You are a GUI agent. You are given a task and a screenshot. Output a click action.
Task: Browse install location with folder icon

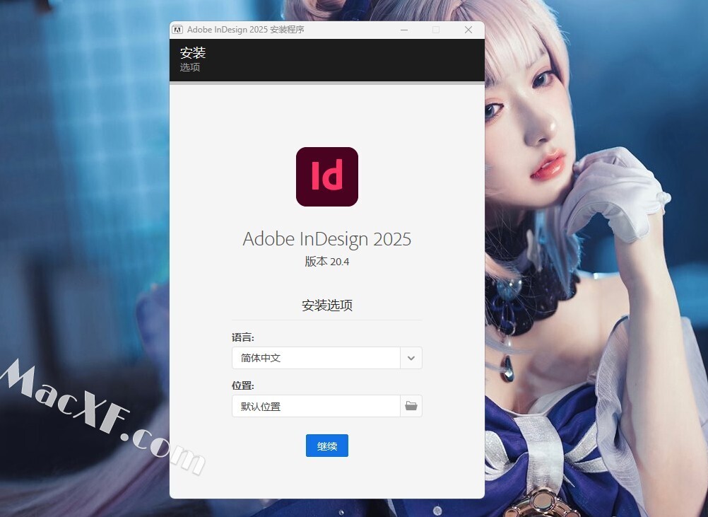coord(411,406)
